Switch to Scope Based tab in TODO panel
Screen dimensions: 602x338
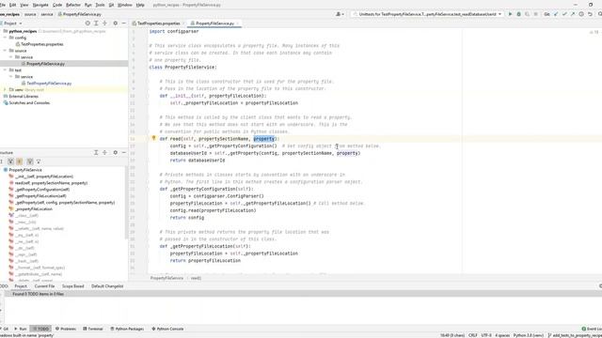click(x=73, y=286)
